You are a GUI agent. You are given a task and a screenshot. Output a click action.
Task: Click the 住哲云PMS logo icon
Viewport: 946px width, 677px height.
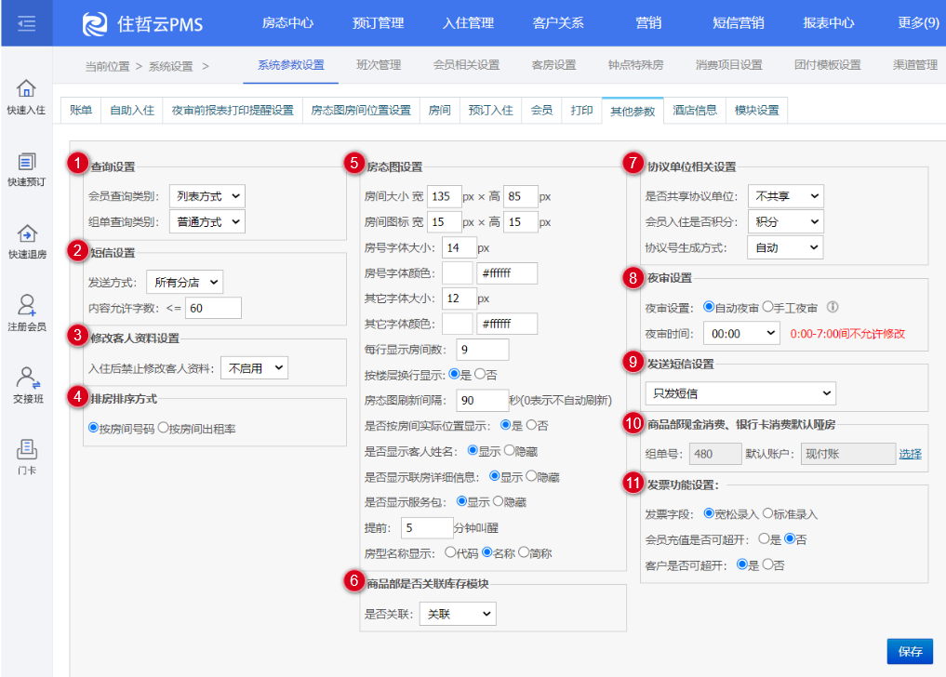[94, 23]
